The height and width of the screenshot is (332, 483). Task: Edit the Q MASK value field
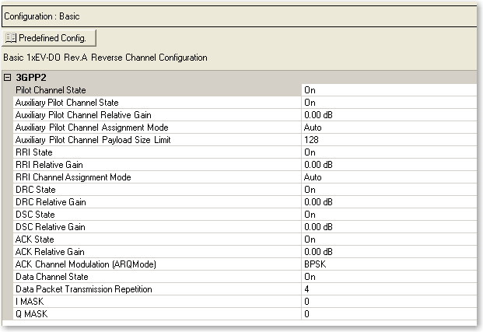(x=387, y=314)
